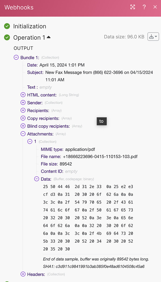Click the minus icon beside Attachments
The height and width of the screenshot is (282, 161).
[x=23, y=134]
